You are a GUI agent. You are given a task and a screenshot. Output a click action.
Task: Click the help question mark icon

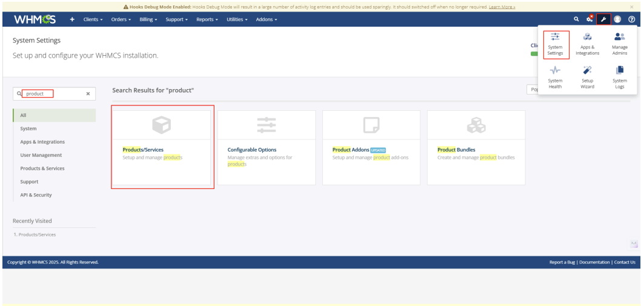pyautogui.click(x=631, y=19)
